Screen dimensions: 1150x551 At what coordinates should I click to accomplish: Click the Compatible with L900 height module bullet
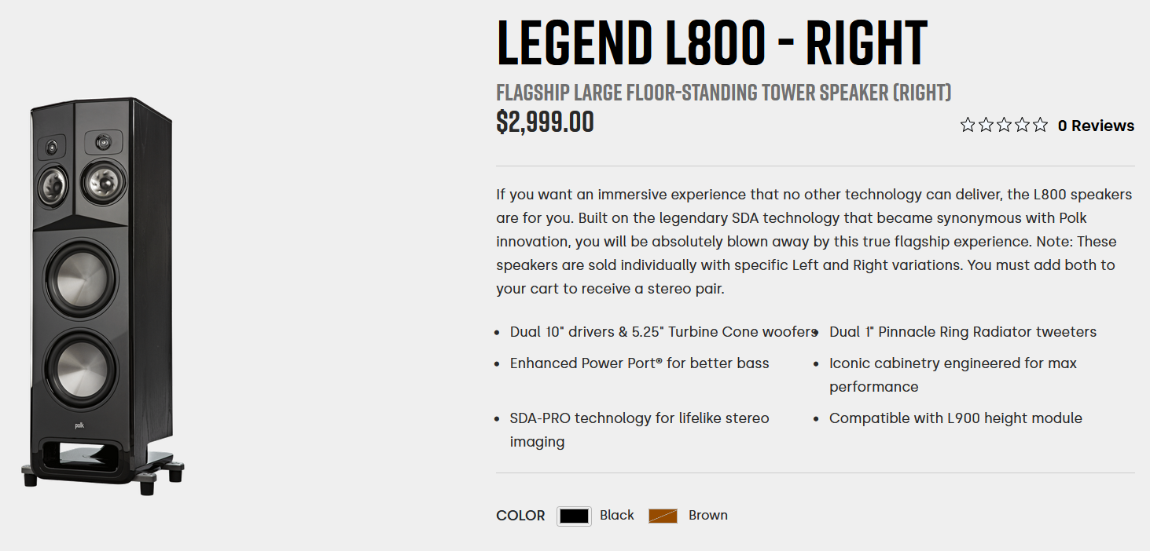coord(956,418)
